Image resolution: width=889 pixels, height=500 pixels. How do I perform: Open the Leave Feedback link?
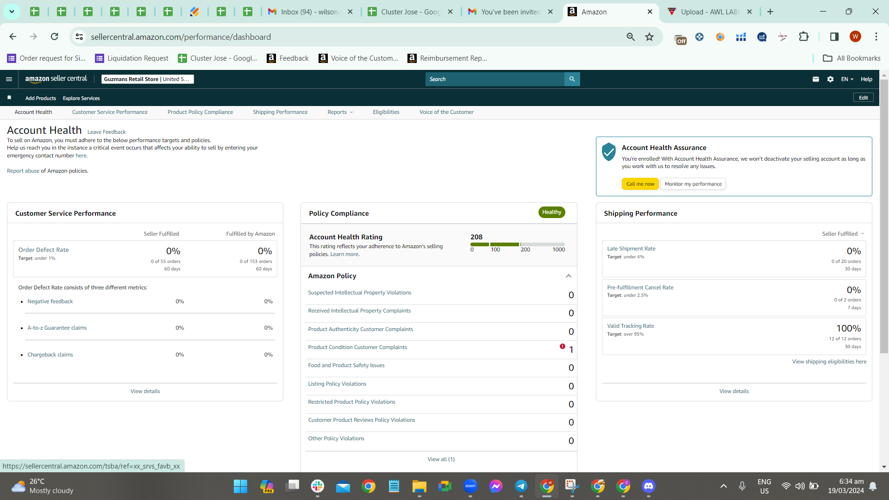click(106, 132)
